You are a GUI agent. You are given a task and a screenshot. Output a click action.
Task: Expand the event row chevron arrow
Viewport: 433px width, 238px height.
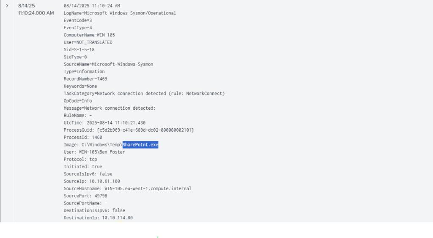pos(7,6)
